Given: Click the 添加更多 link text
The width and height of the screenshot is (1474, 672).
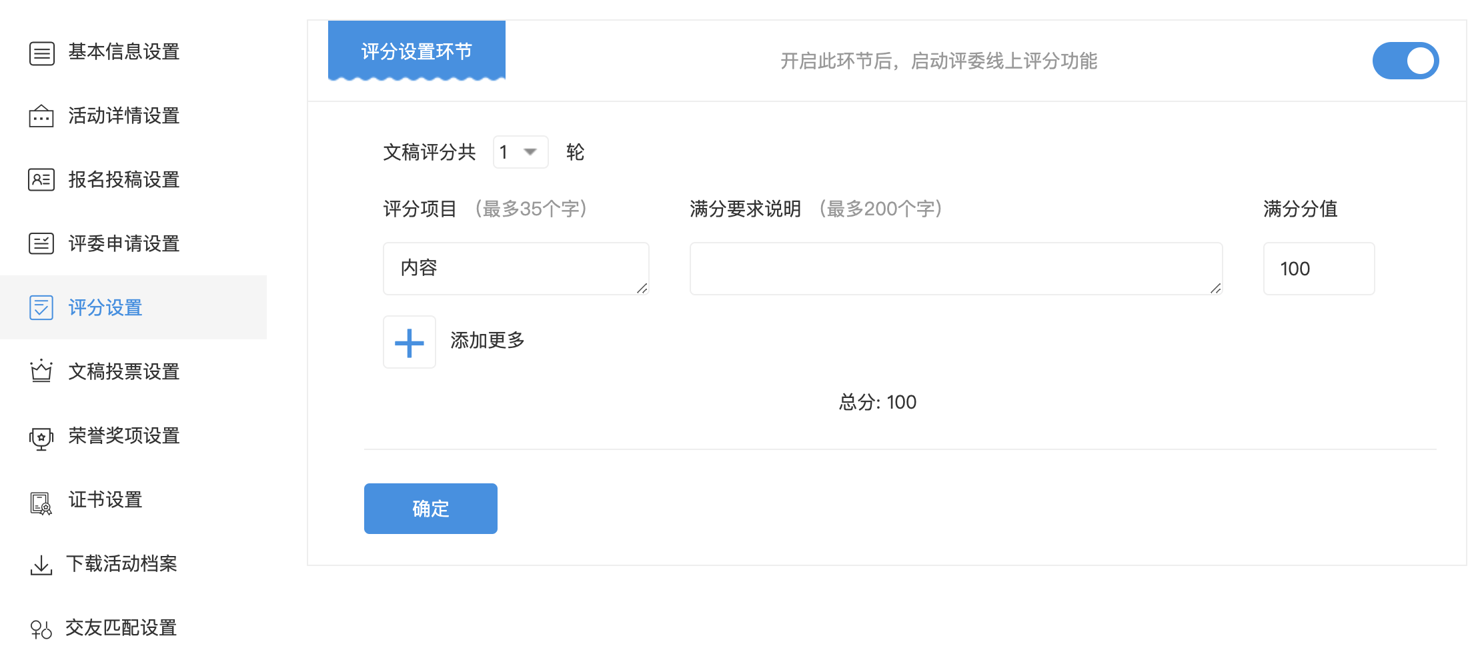Looking at the screenshot, I should click(488, 341).
